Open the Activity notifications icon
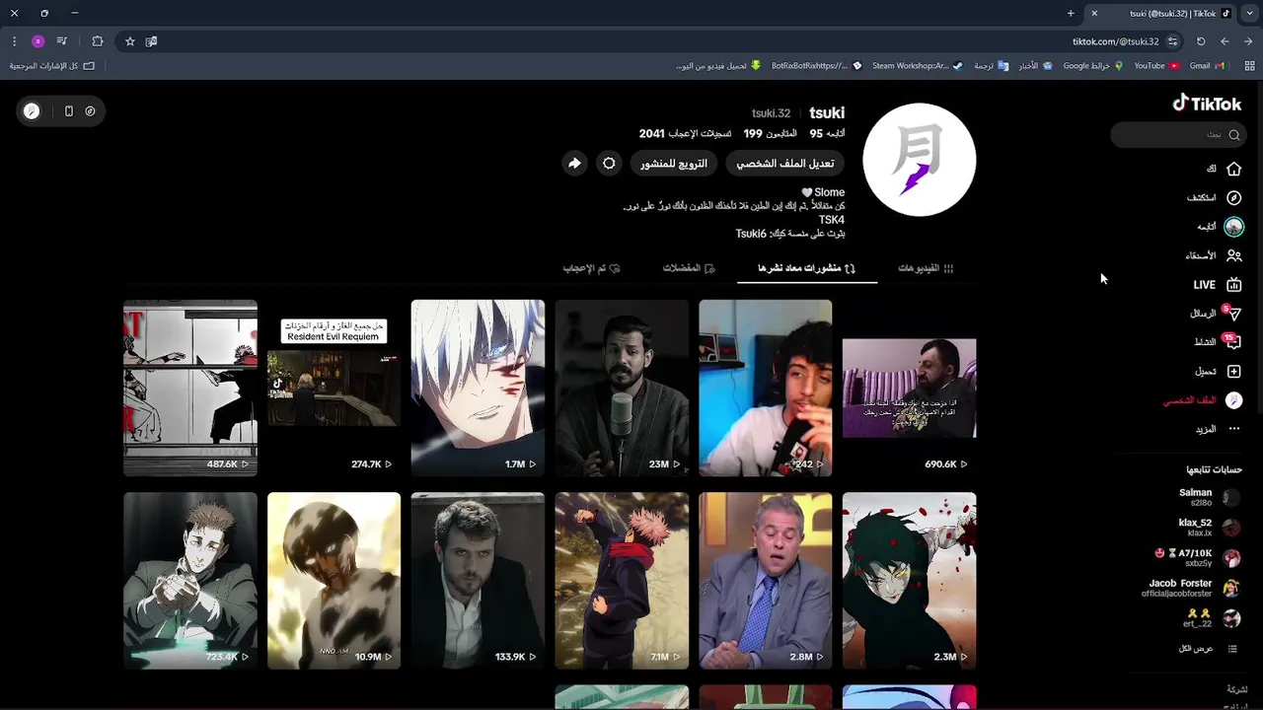1263x710 pixels. pyautogui.click(x=1233, y=342)
